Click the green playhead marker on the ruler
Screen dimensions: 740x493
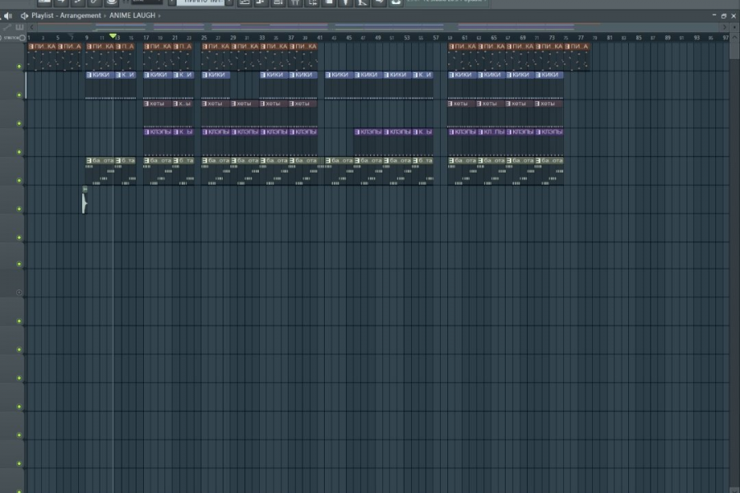(x=113, y=36)
